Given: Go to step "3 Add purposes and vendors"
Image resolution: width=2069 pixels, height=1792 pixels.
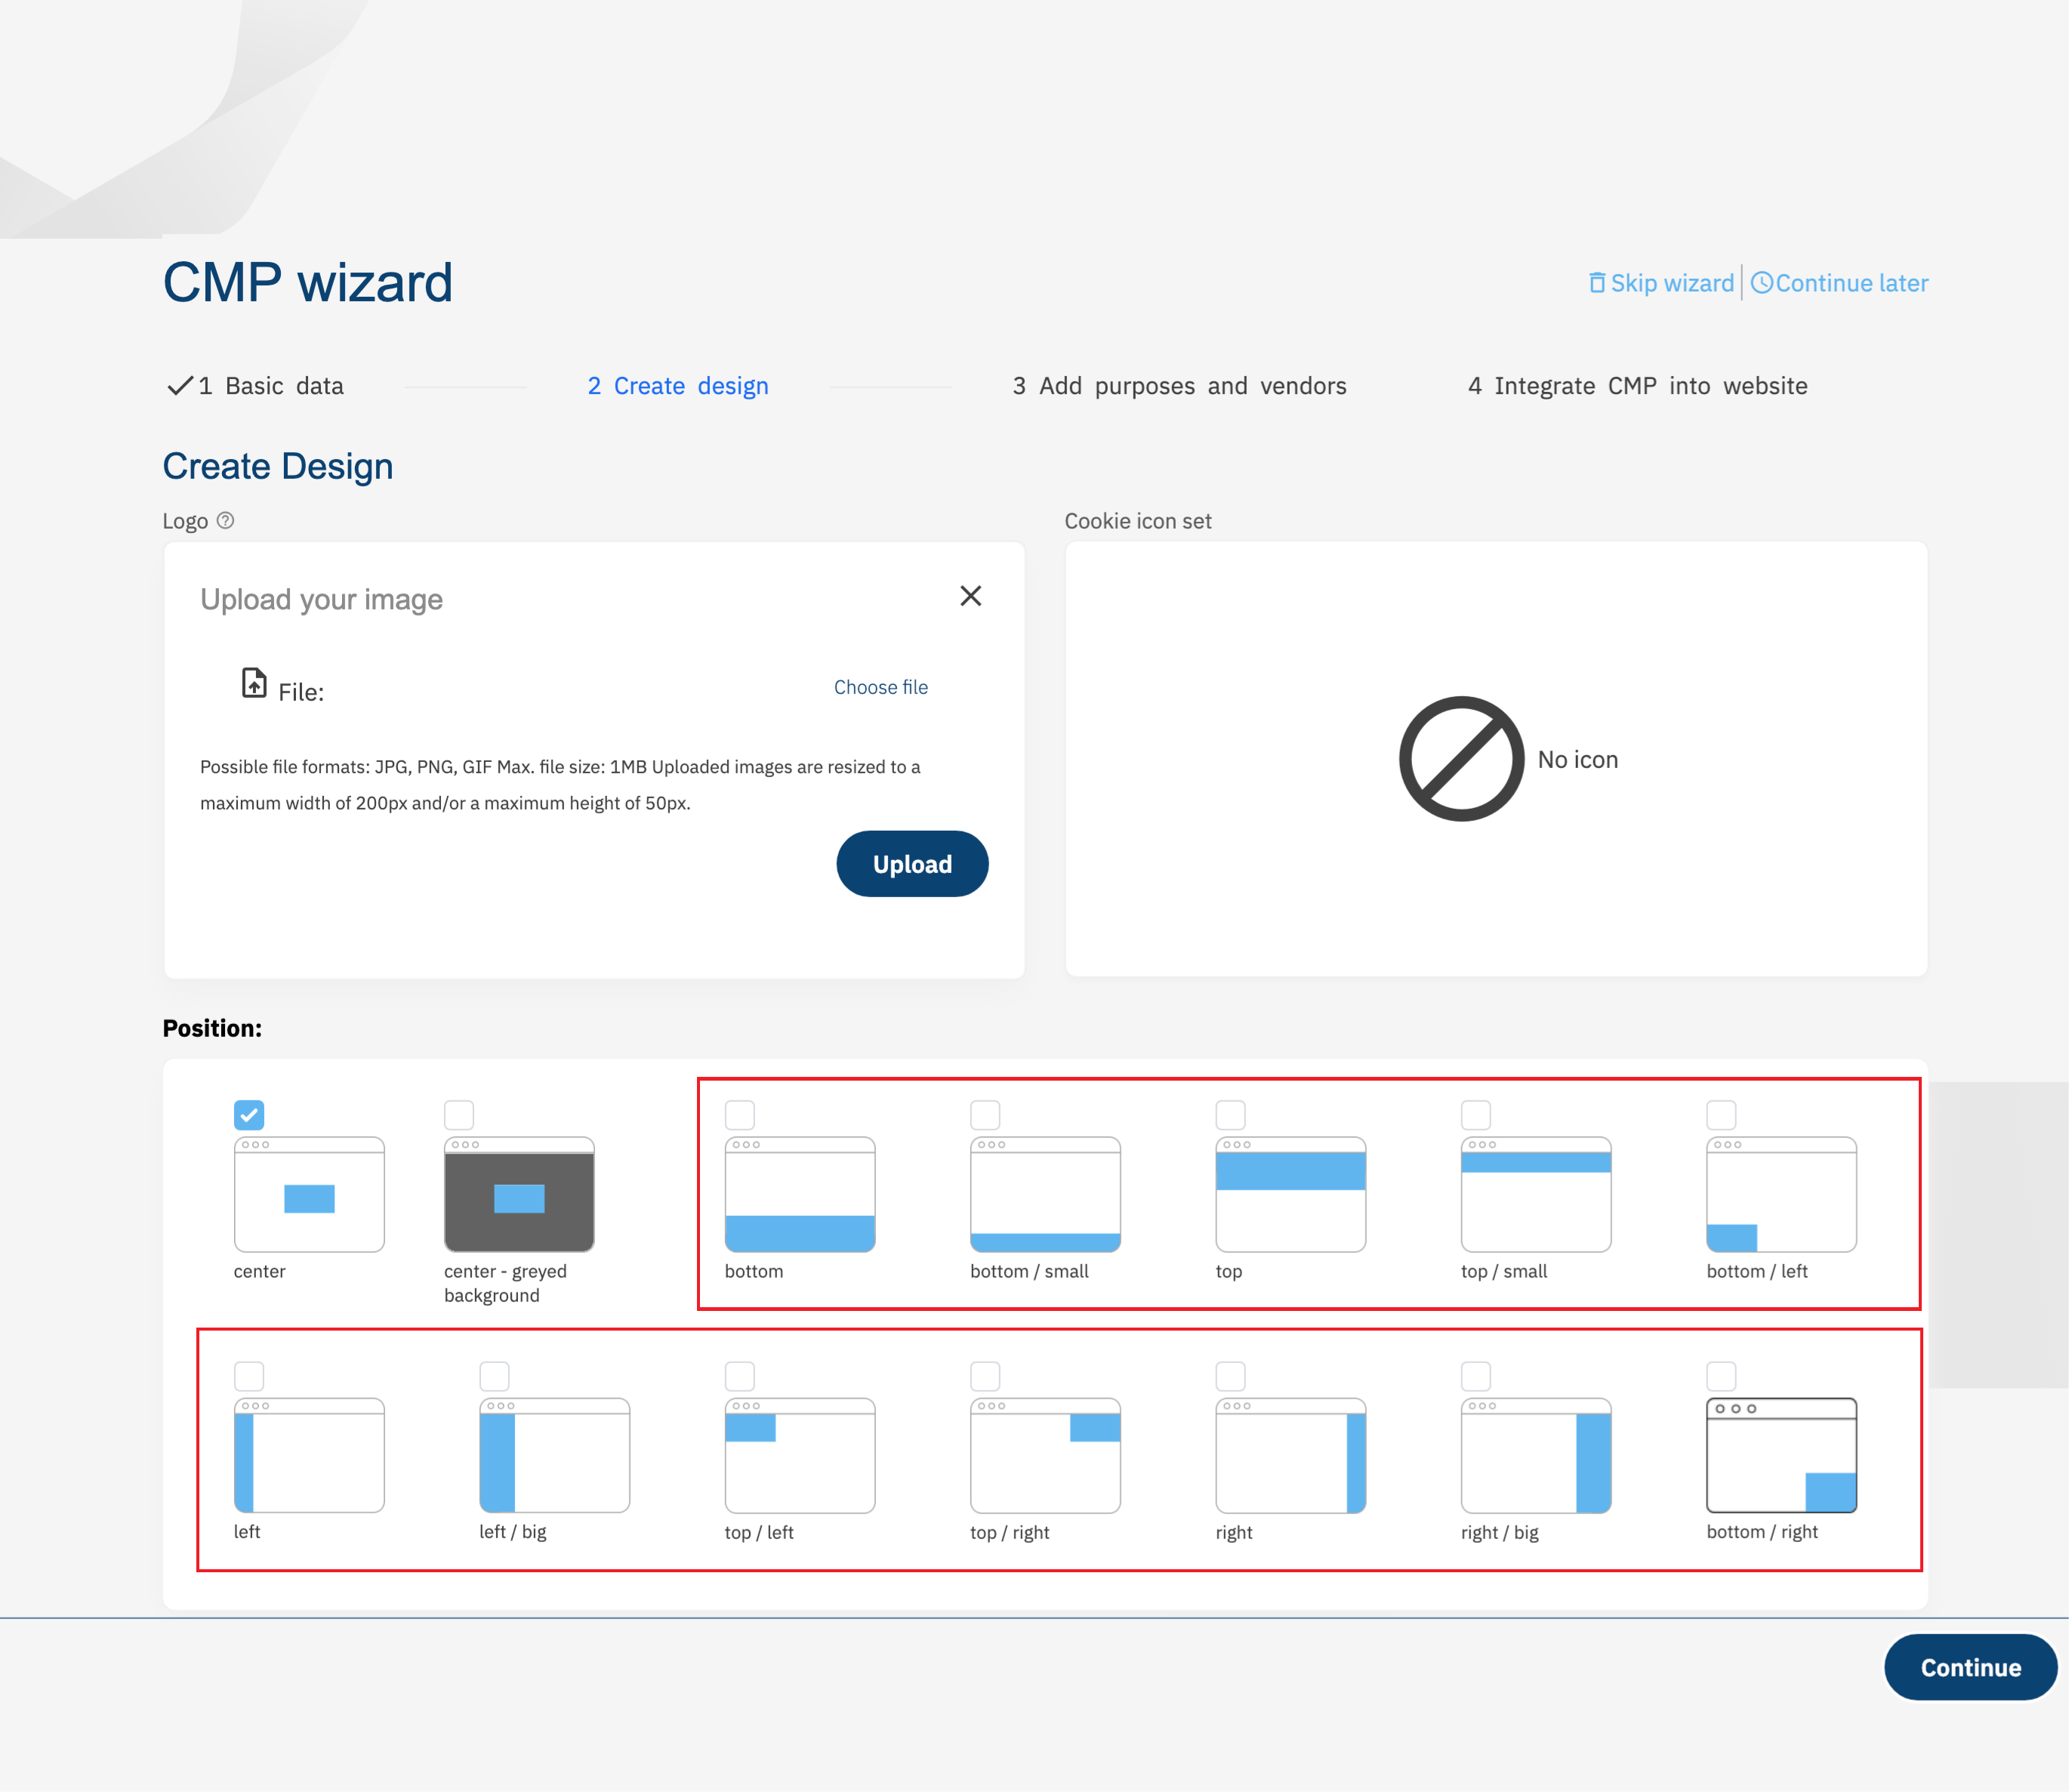Looking at the screenshot, I should [1181, 386].
